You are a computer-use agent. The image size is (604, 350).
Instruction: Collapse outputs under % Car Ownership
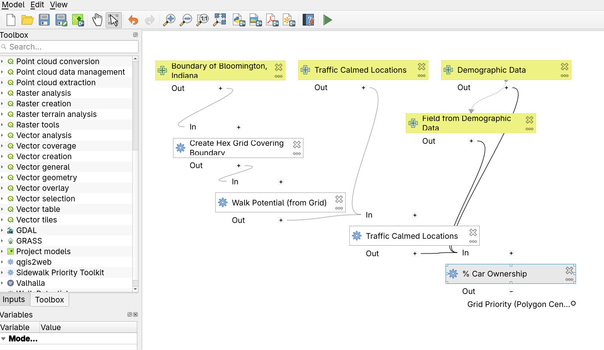coord(511,291)
